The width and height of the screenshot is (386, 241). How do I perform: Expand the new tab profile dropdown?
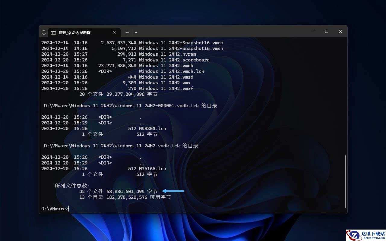click(136, 33)
